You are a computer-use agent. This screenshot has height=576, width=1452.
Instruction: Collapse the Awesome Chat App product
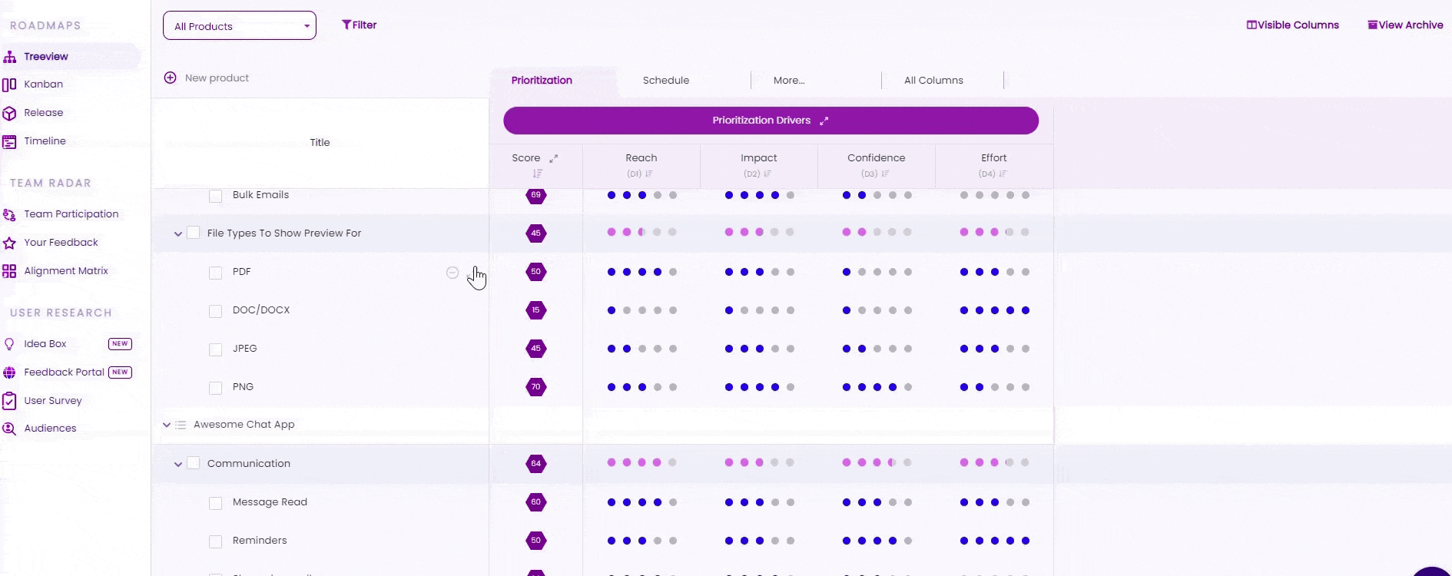(167, 425)
